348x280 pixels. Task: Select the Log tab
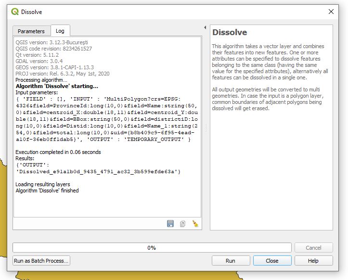[x=60, y=31]
